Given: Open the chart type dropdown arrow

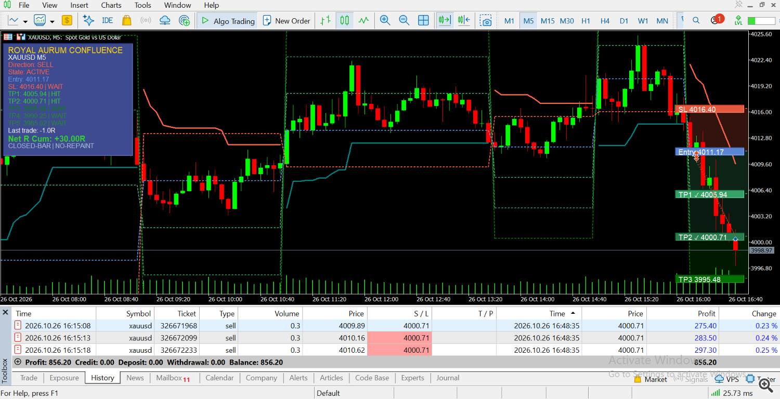Looking at the screenshot, I should click(25, 21).
